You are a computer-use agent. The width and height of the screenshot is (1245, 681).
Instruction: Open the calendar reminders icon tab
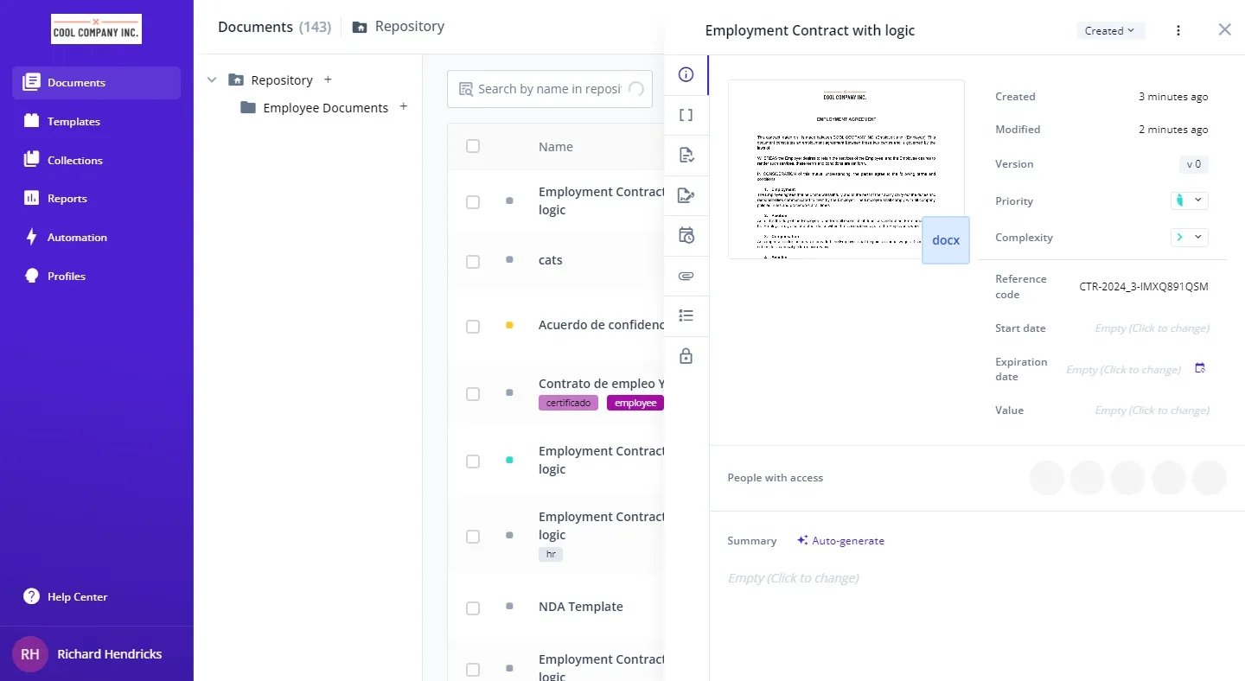(x=686, y=236)
